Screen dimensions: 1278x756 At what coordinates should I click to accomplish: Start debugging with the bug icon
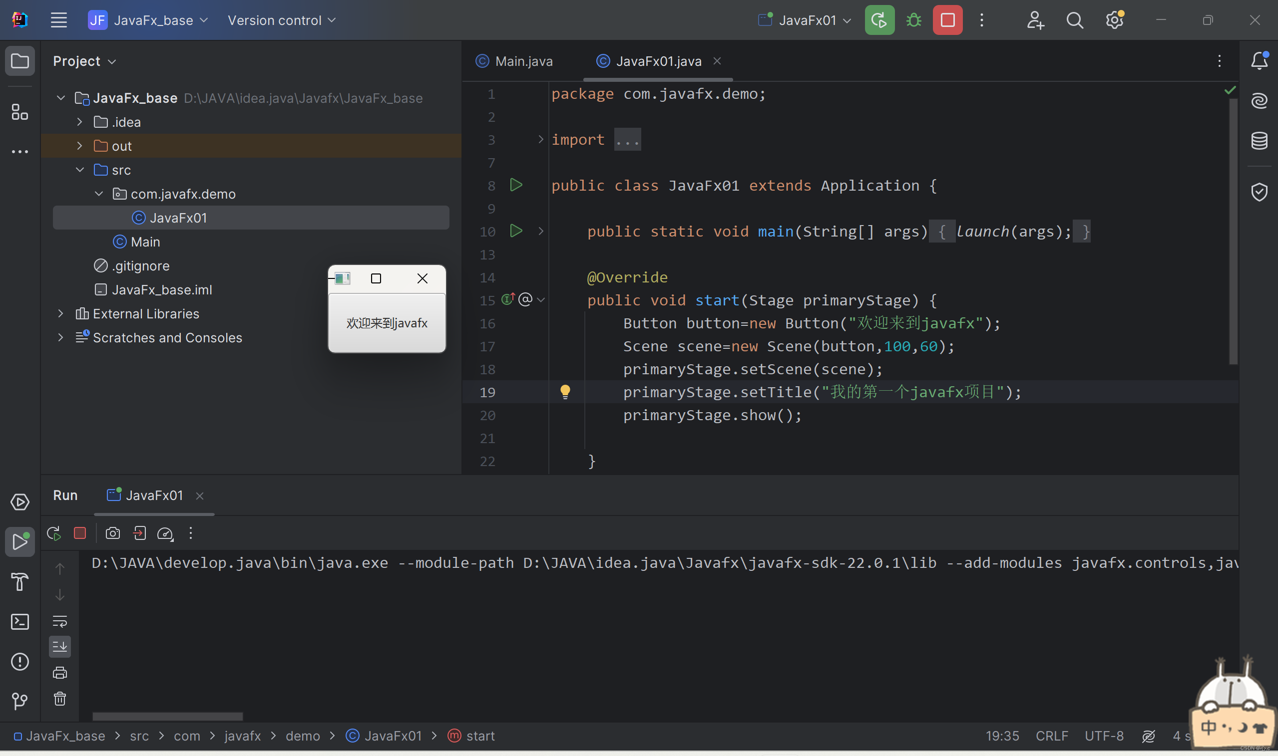[x=913, y=20]
